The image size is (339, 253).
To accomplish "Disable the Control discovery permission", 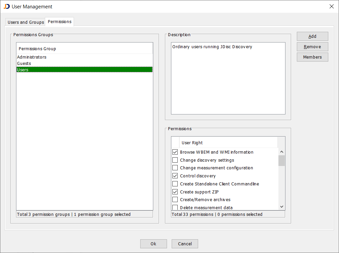I will 175,176.
